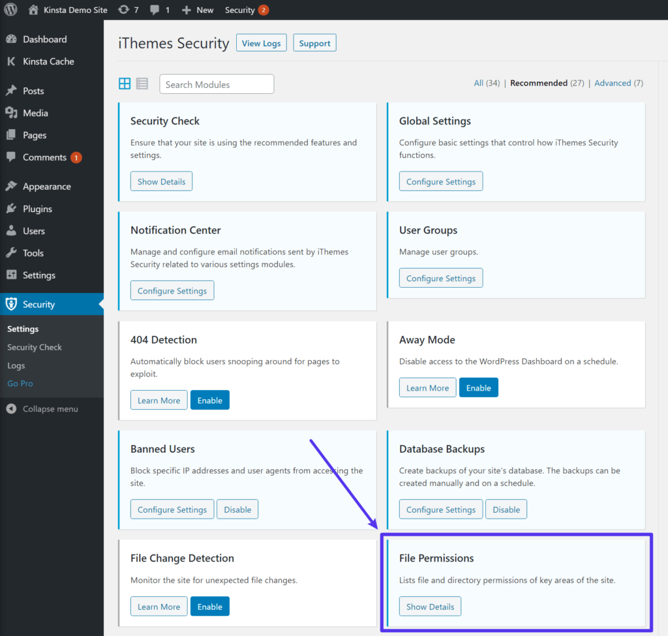Open the Advanced modules filter
This screenshot has height=636, width=668.
(x=613, y=83)
